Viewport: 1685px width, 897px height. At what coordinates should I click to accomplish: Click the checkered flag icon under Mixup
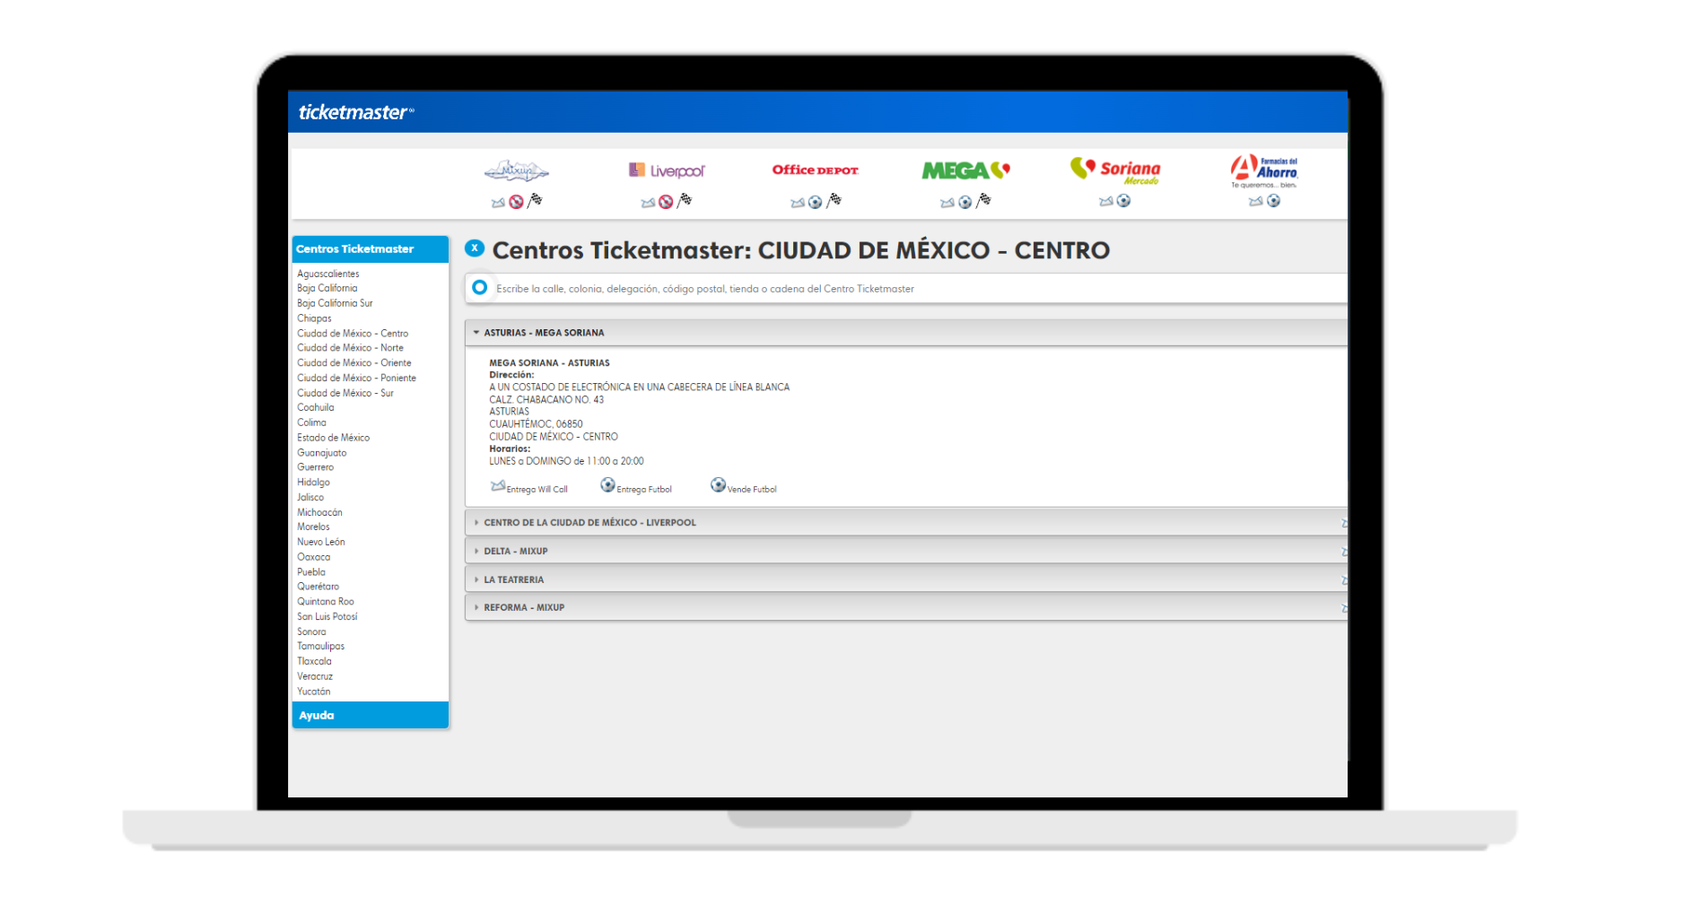pyautogui.click(x=535, y=200)
